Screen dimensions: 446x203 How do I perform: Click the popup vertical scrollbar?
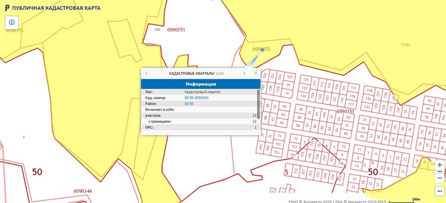[258, 101]
